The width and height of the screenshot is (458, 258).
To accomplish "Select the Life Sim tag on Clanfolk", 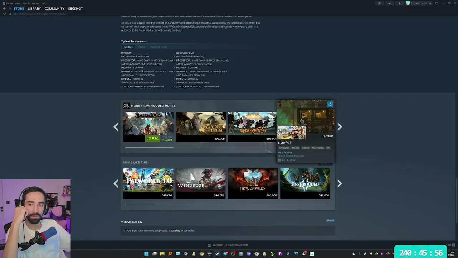I will (x=296, y=148).
